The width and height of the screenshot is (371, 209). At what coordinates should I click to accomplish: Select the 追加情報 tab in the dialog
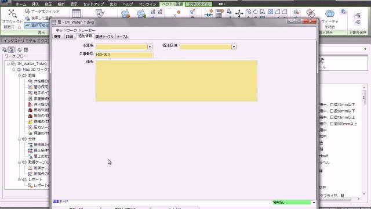click(85, 36)
